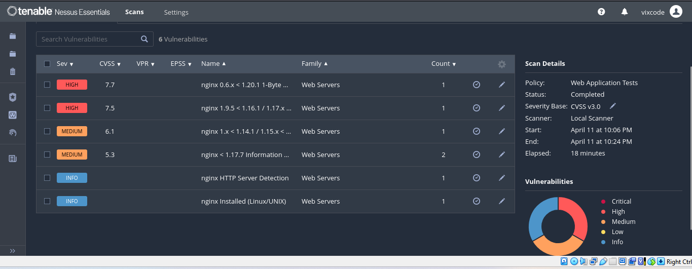Check the box for CVSS 6.1 row
Image resolution: width=692 pixels, height=269 pixels.
(47, 131)
